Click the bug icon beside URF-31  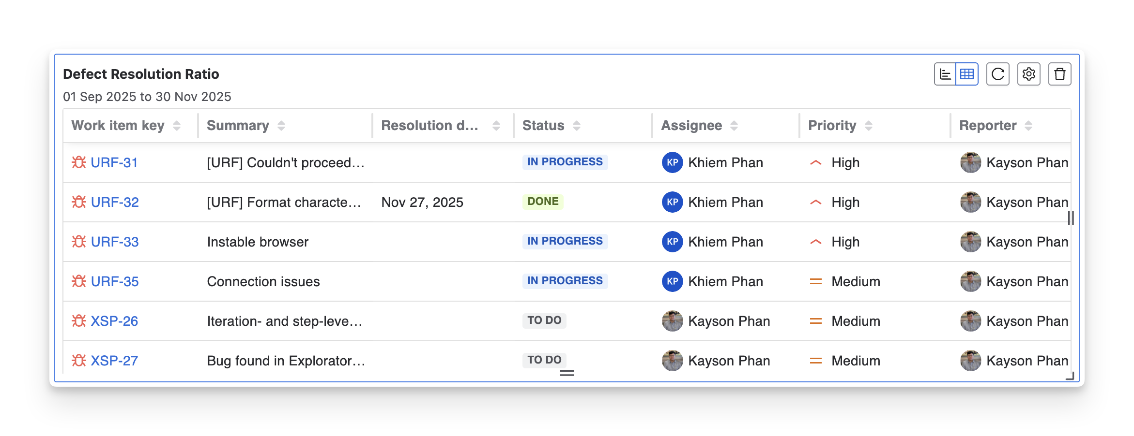(x=79, y=162)
